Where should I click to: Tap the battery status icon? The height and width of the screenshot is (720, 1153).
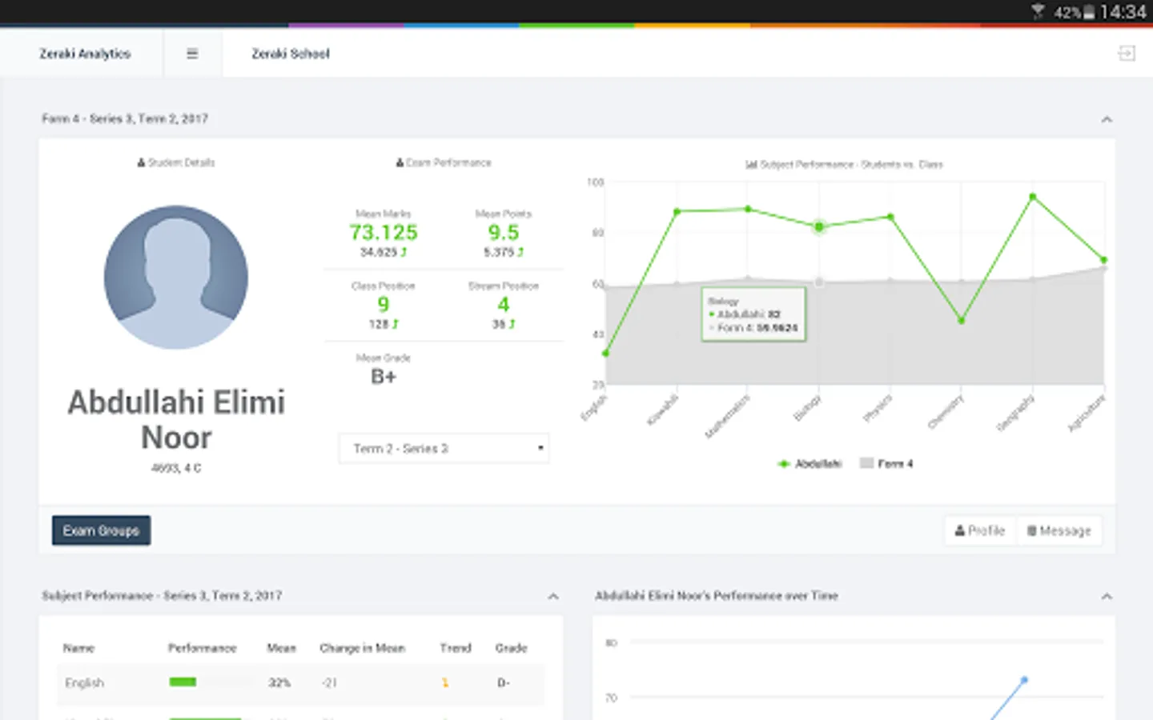point(1089,12)
